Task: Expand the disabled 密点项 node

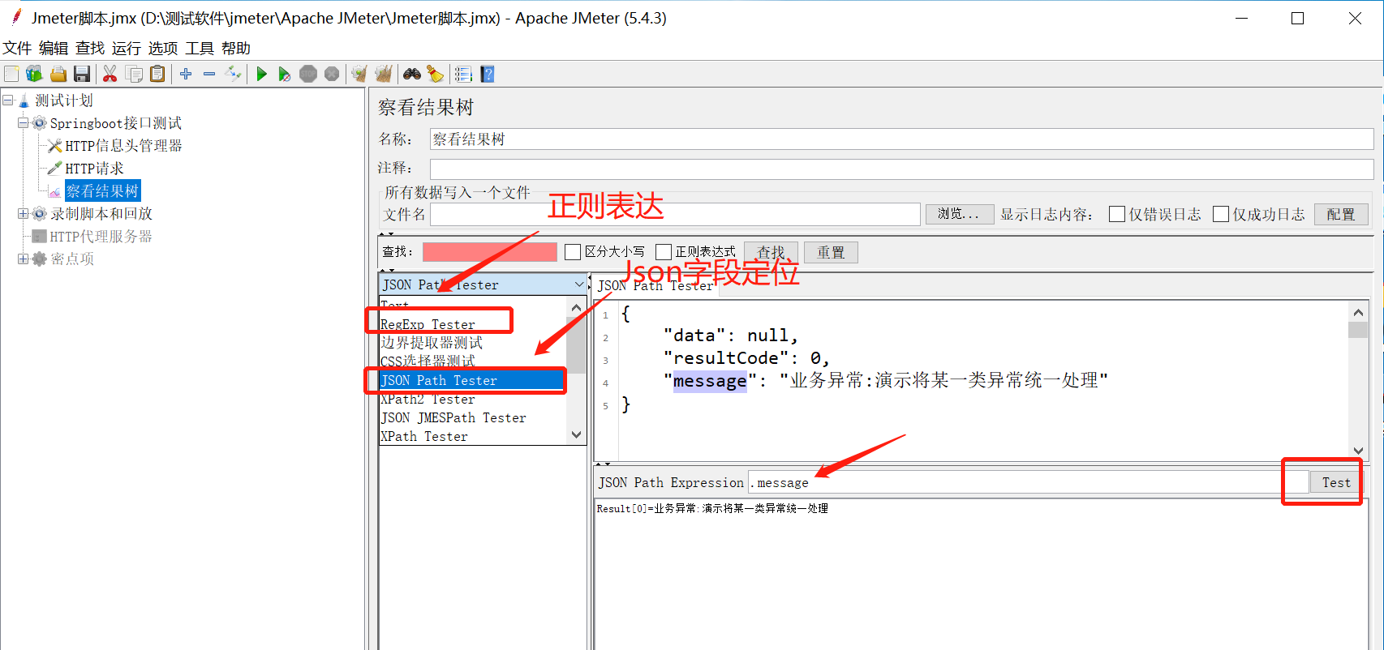Action: 24,259
